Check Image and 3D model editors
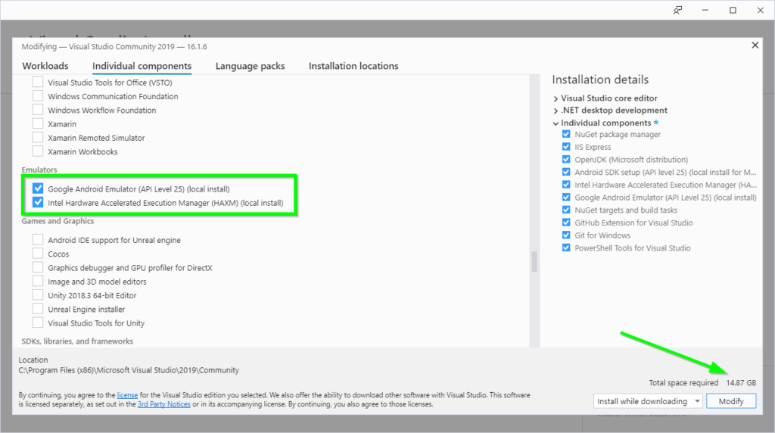 point(38,282)
